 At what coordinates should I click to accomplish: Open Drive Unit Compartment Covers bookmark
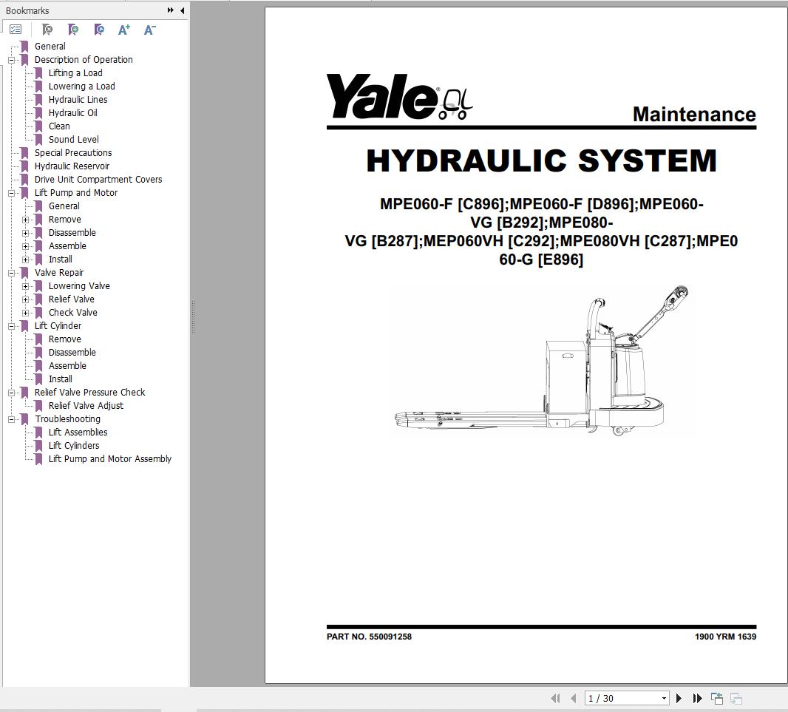coord(98,180)
